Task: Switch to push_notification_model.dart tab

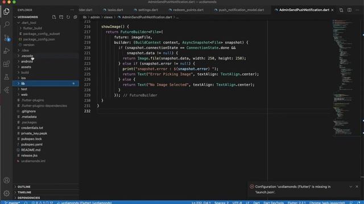Action: tap(239, 10)
